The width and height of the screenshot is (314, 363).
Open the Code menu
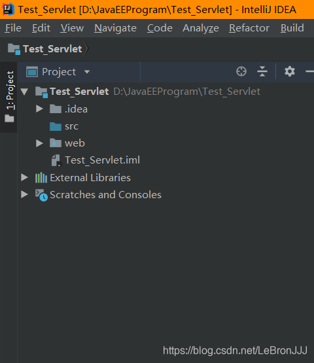[160, 28]
